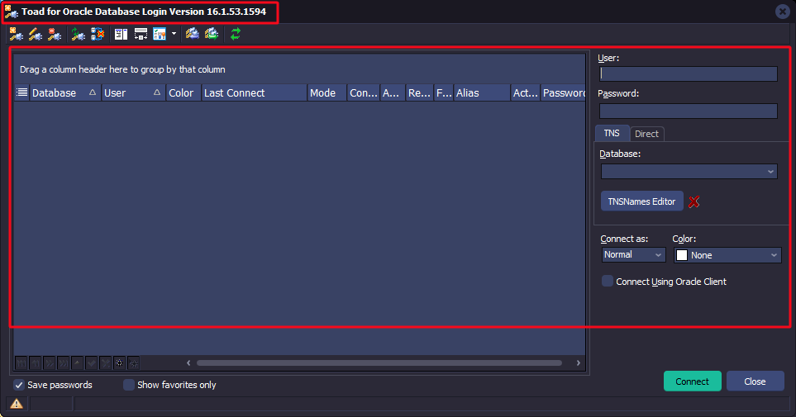Viewport: 796px width, 417px height.
Task: Click the Con... column header
Action: click(x=364, y=92)
